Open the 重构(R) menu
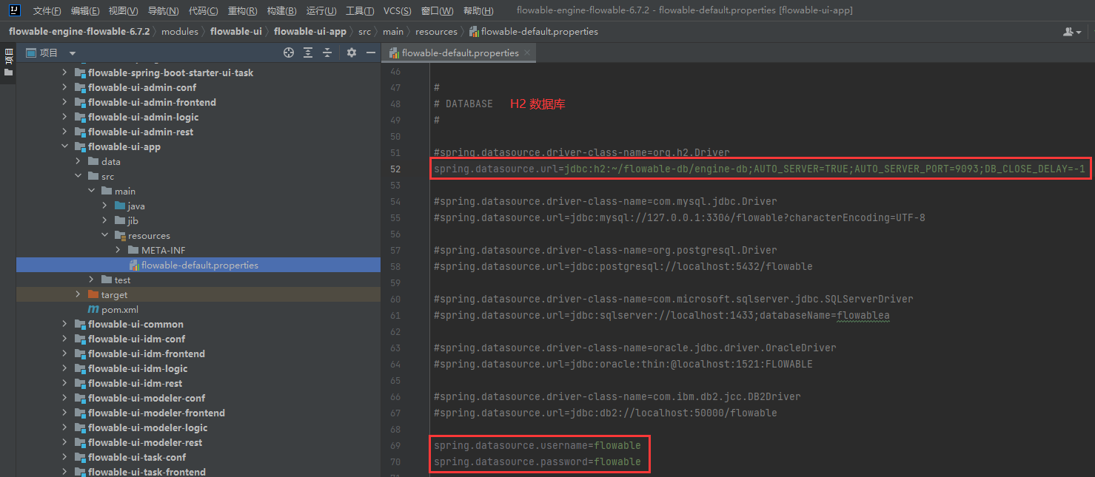Screen dimensions: 1095x477 click(243, 11)
